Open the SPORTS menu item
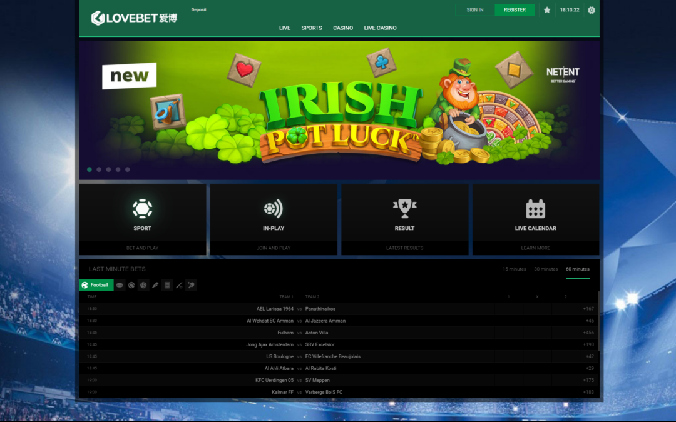 312,28
